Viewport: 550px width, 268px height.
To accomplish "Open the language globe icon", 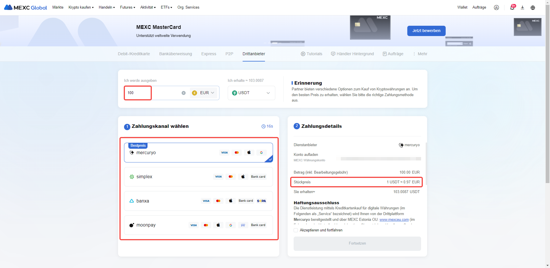I will [x=533, y=7].
